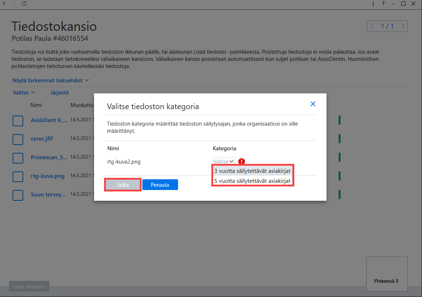Expand Näytä tarkemmat hakuehdot
This screenshot has height=297, width=422.
point(50,81)
